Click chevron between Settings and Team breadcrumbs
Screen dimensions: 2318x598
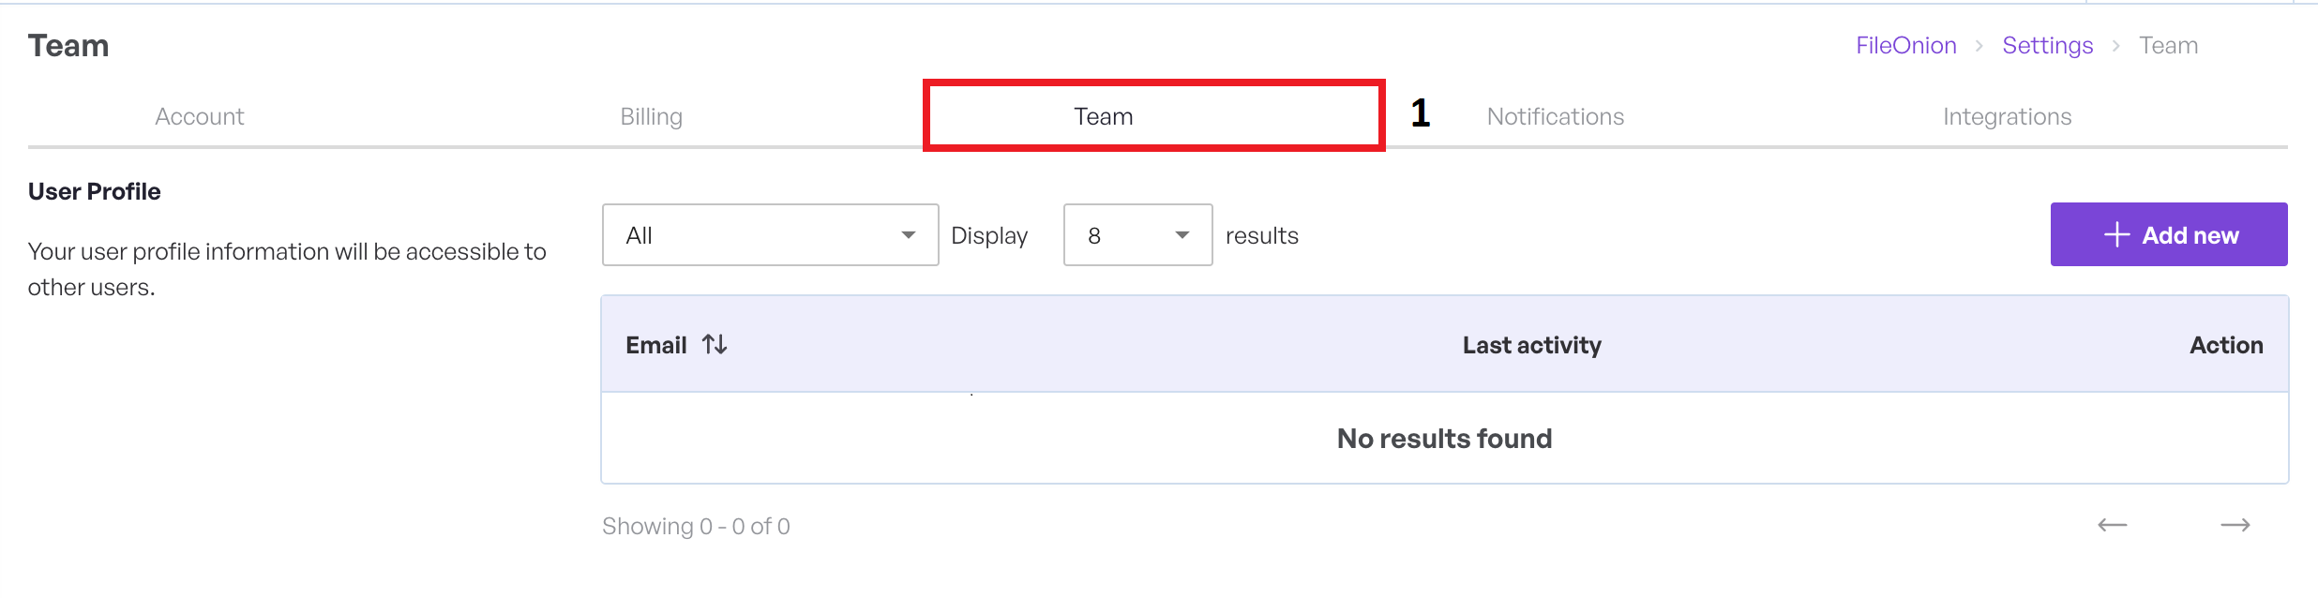[2115, 46]
